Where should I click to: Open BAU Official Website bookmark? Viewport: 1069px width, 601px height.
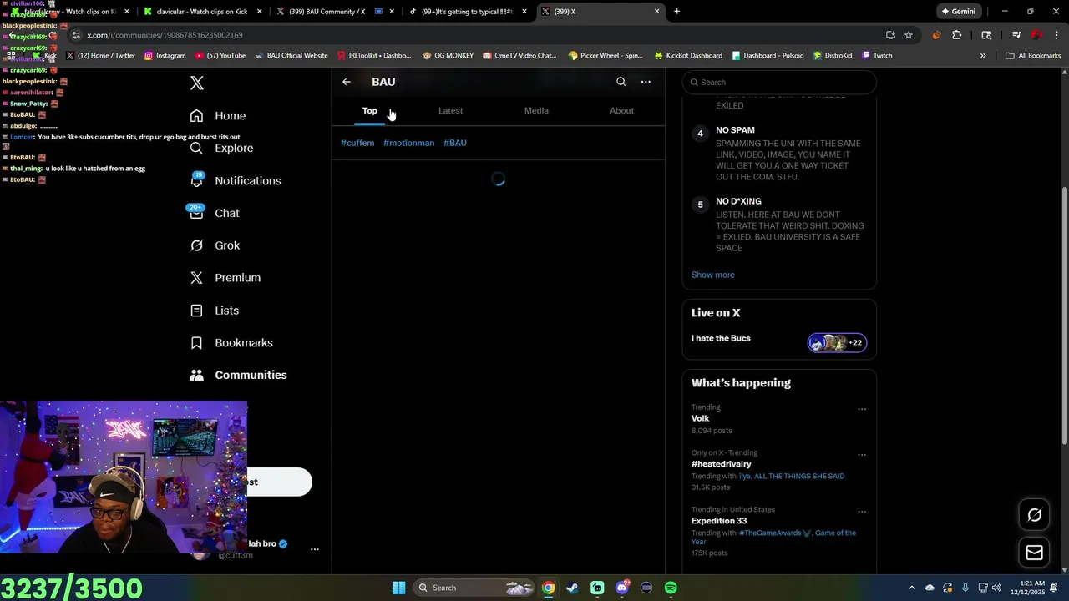point(291,56)
